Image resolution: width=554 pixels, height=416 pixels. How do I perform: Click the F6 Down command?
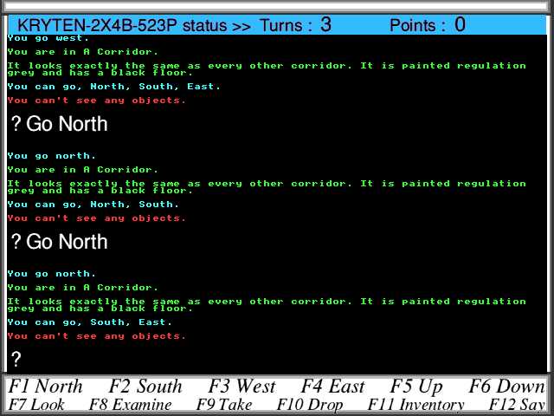pyautogui.click(x=507, y=386)
